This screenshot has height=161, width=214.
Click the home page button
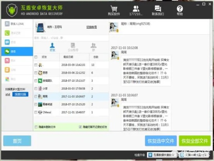tap(17, 141)
